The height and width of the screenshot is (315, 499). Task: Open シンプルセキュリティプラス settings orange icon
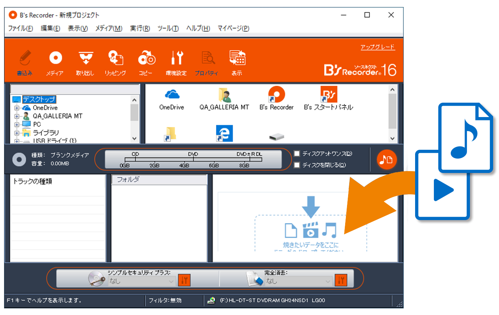pyautogui.click(x=184, y=280)
